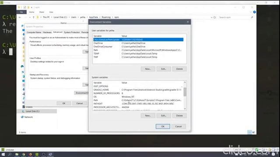Select TMP row in User variables
This screenshot has width=280, height=157.
click(138, 57)
